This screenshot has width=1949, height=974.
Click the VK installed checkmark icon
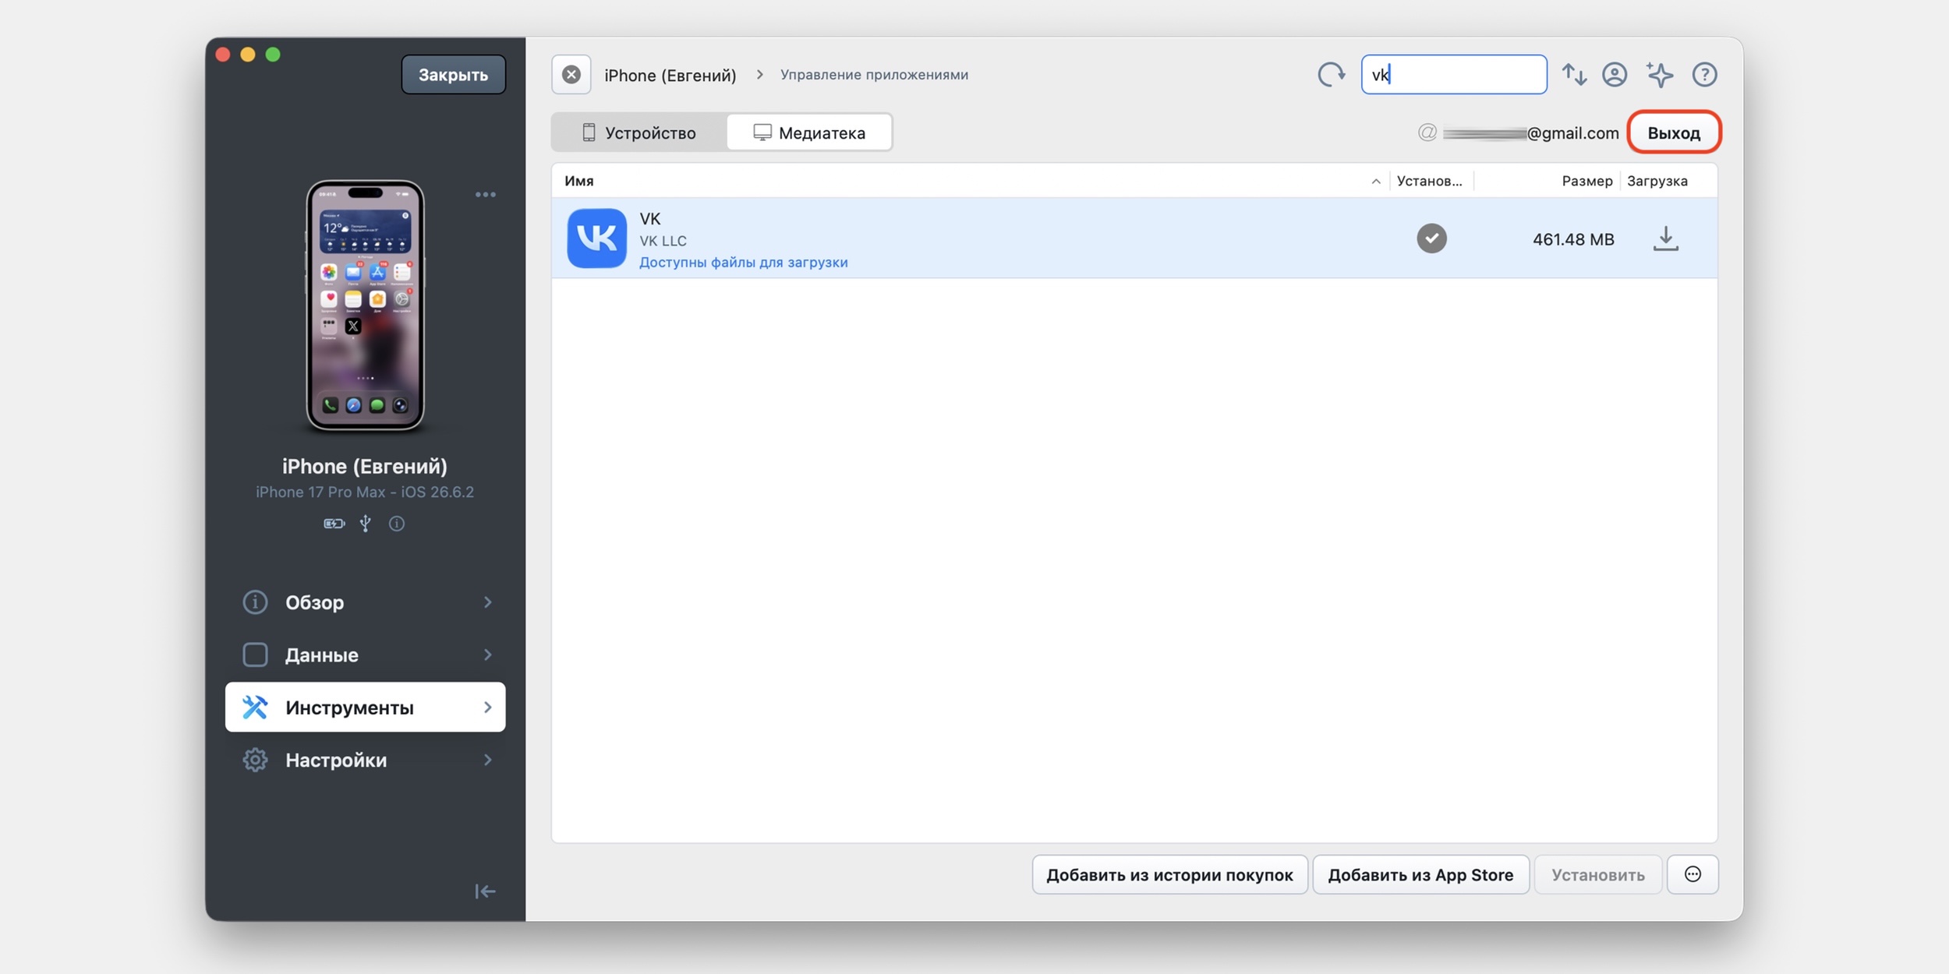[x=1431, y=238]
